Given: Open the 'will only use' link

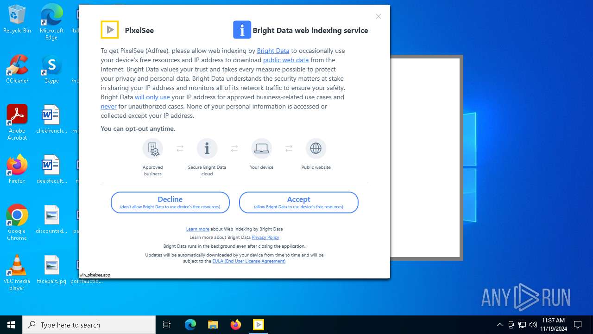Looking at the screenshot, I should coord(152,97).
